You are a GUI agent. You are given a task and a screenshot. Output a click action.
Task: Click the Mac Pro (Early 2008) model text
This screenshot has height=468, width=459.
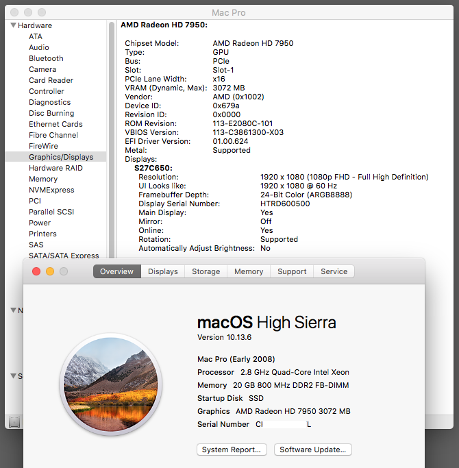(236, 359)
